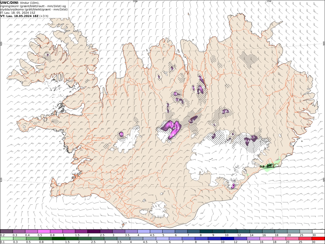
Task: Choose the medium green 0.5 rain legend swatch
Action: click(33, 238)
